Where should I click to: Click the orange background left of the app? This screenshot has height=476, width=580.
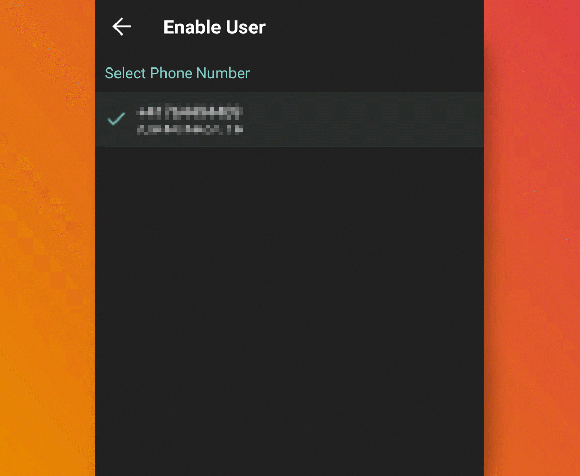(47, 237)
